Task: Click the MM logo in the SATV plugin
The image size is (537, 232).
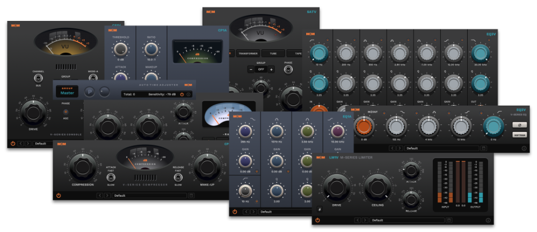Action: 211,12
